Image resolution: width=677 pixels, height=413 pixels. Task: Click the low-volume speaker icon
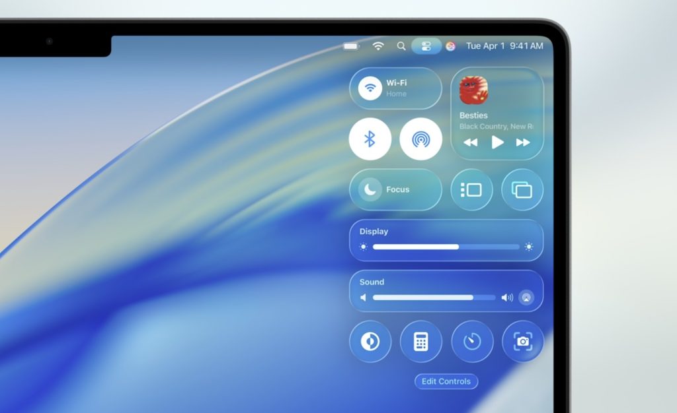[364, 298]
